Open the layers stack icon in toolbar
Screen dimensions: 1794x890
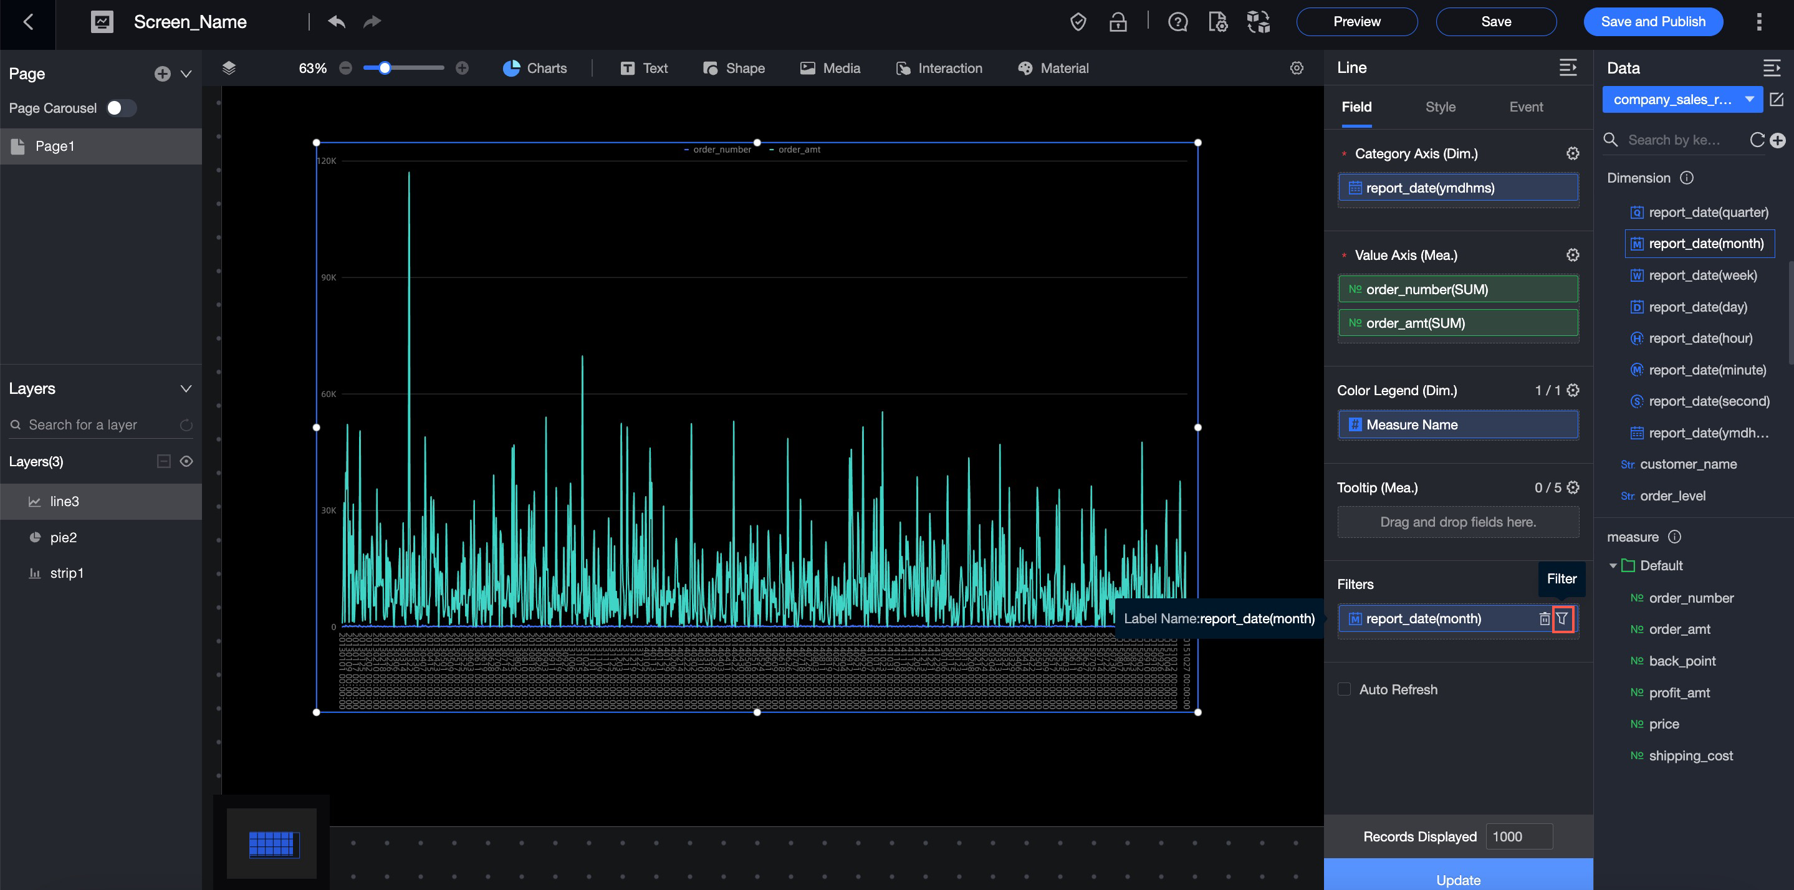tap(229, 69)
